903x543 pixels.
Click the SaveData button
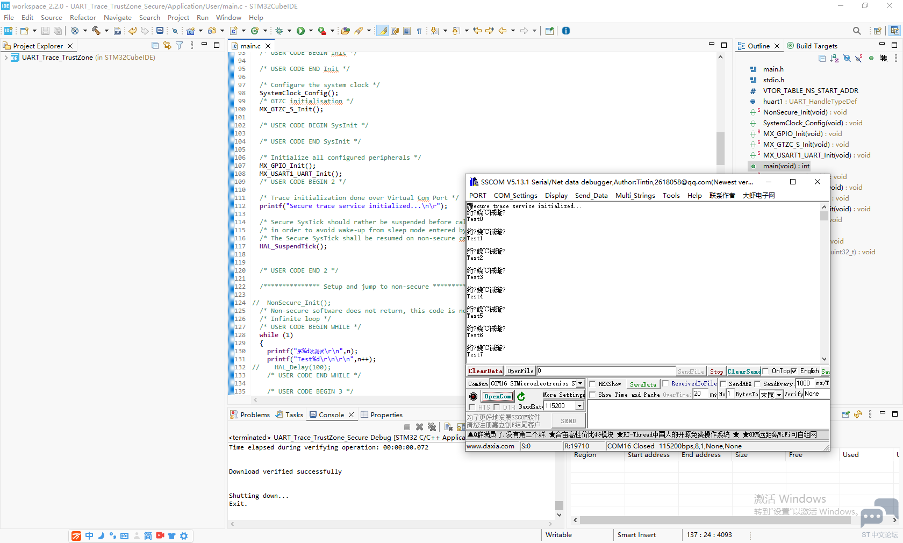(643, 384)
